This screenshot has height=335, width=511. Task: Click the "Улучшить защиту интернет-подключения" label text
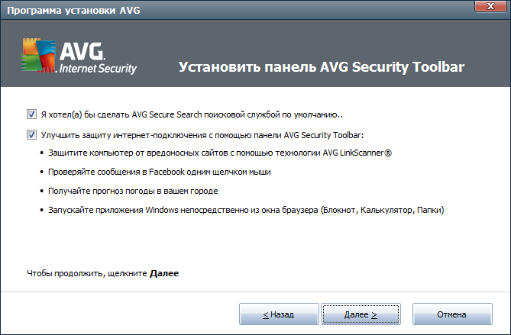(202, 136)
